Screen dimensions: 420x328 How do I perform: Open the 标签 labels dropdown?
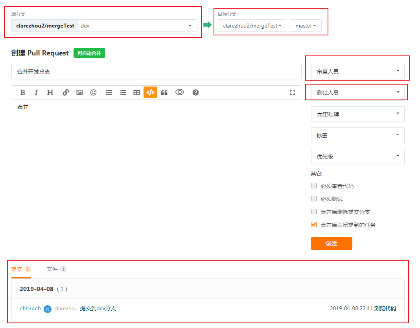click(357, 135)
